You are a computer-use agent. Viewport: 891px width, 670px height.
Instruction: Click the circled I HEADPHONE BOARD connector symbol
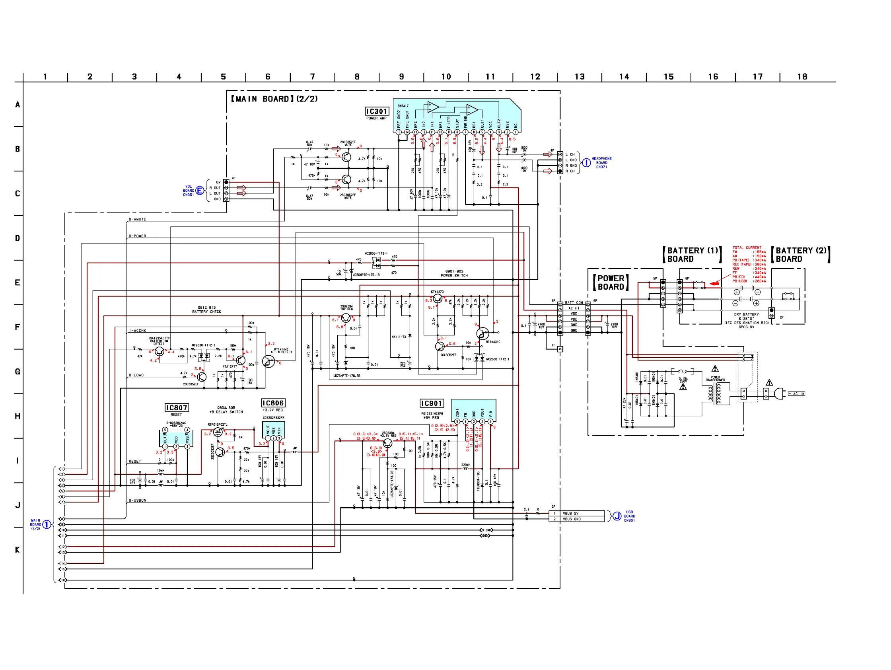point(586,163)
